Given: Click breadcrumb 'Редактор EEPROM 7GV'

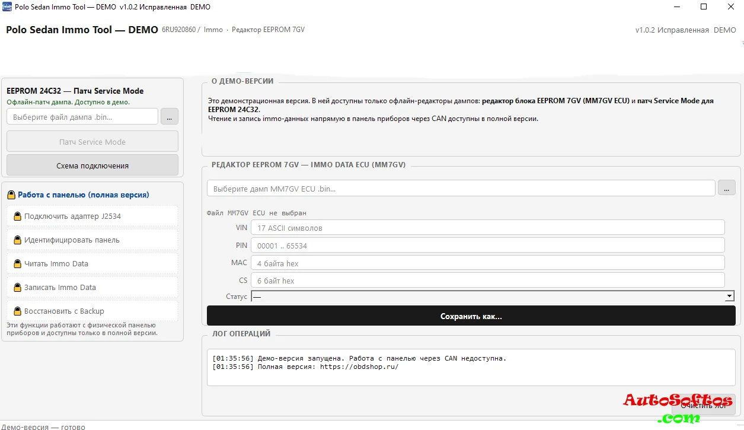Looking at the screenshot, I should pos(268,30).
